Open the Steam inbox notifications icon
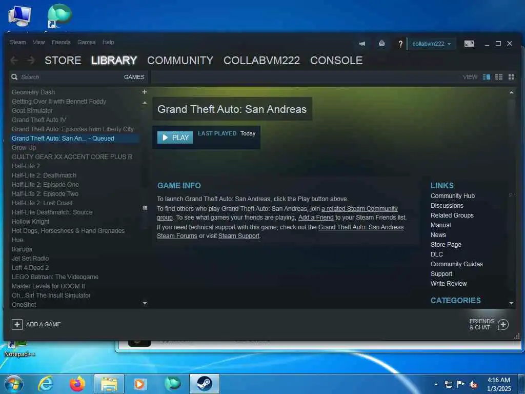 coord(381,43)
